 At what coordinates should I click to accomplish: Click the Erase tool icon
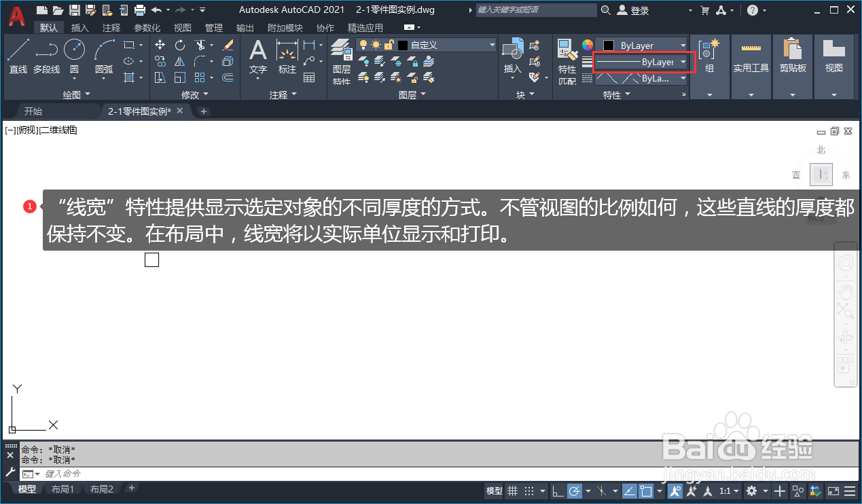pos(228,45)
